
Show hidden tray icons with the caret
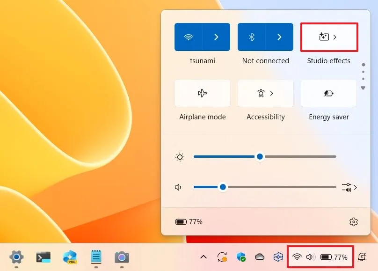click(x=203, y=256)
